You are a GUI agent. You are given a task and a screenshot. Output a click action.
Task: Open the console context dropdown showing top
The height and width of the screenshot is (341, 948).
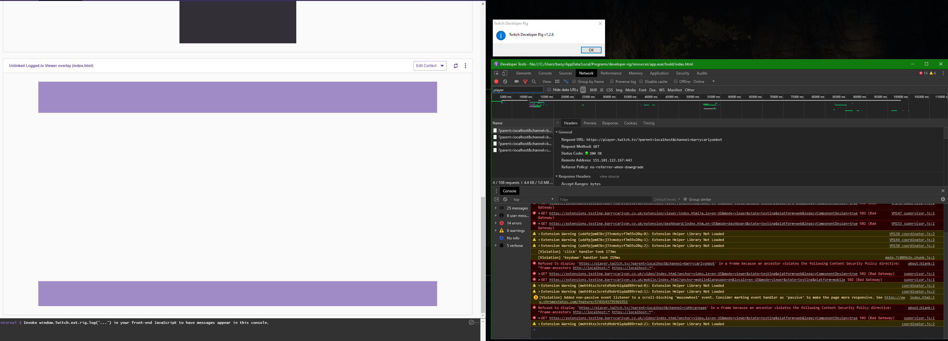tap(533, 199)
